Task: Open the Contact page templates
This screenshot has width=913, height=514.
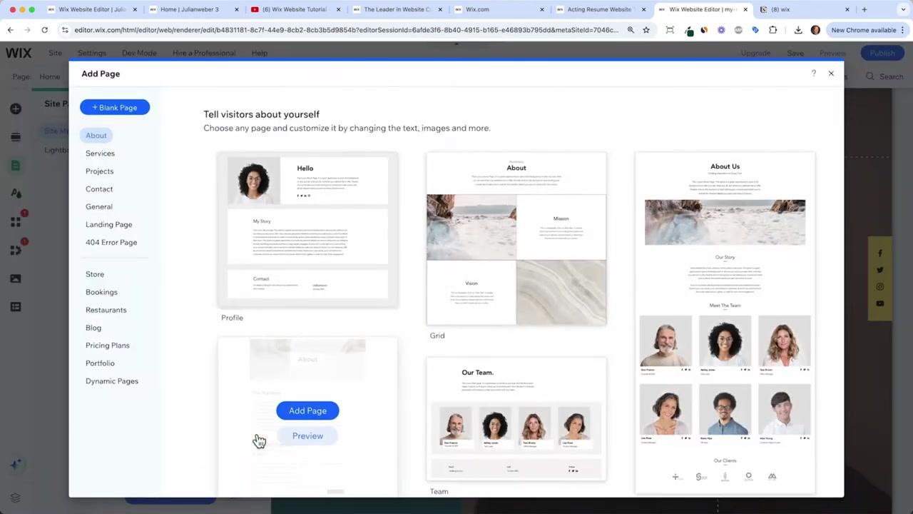Action: (99, 189)
